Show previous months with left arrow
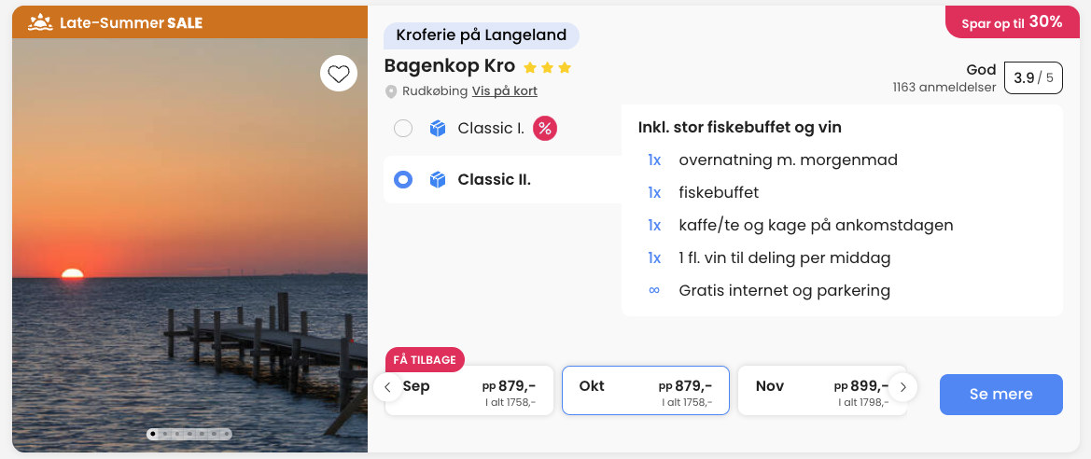Viewport: 1091px width, 459px height. point(387,387)
